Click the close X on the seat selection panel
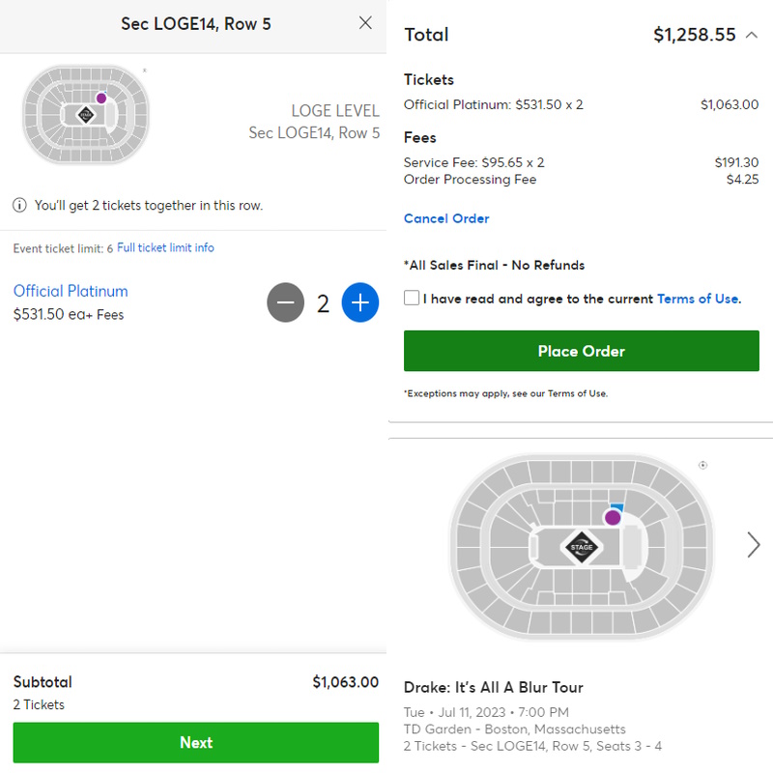This screenshot has height=773, width=773. click(x=365, y=23)
